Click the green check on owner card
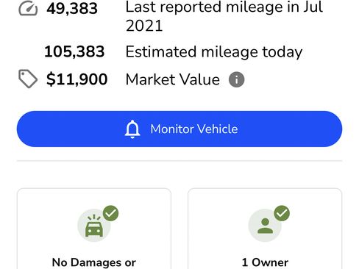Viewport: 359px width, 269px height. [282, 213]
